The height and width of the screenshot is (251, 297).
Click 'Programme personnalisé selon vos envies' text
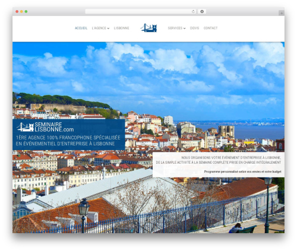(x=242, y=171)
